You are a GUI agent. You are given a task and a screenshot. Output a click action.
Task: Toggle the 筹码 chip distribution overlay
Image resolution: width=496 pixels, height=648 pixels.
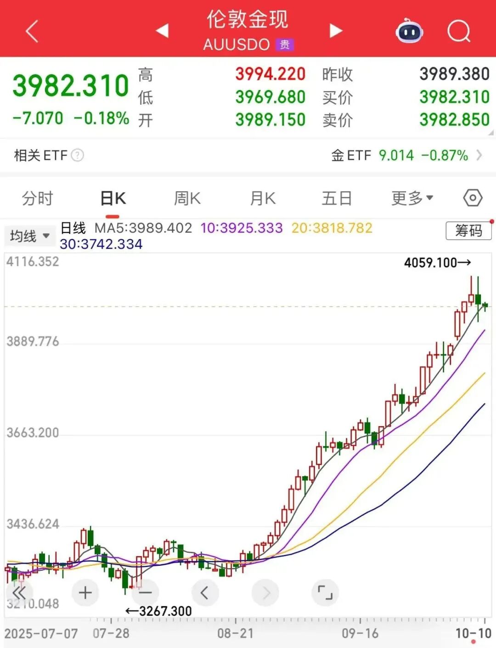point(468,231)
